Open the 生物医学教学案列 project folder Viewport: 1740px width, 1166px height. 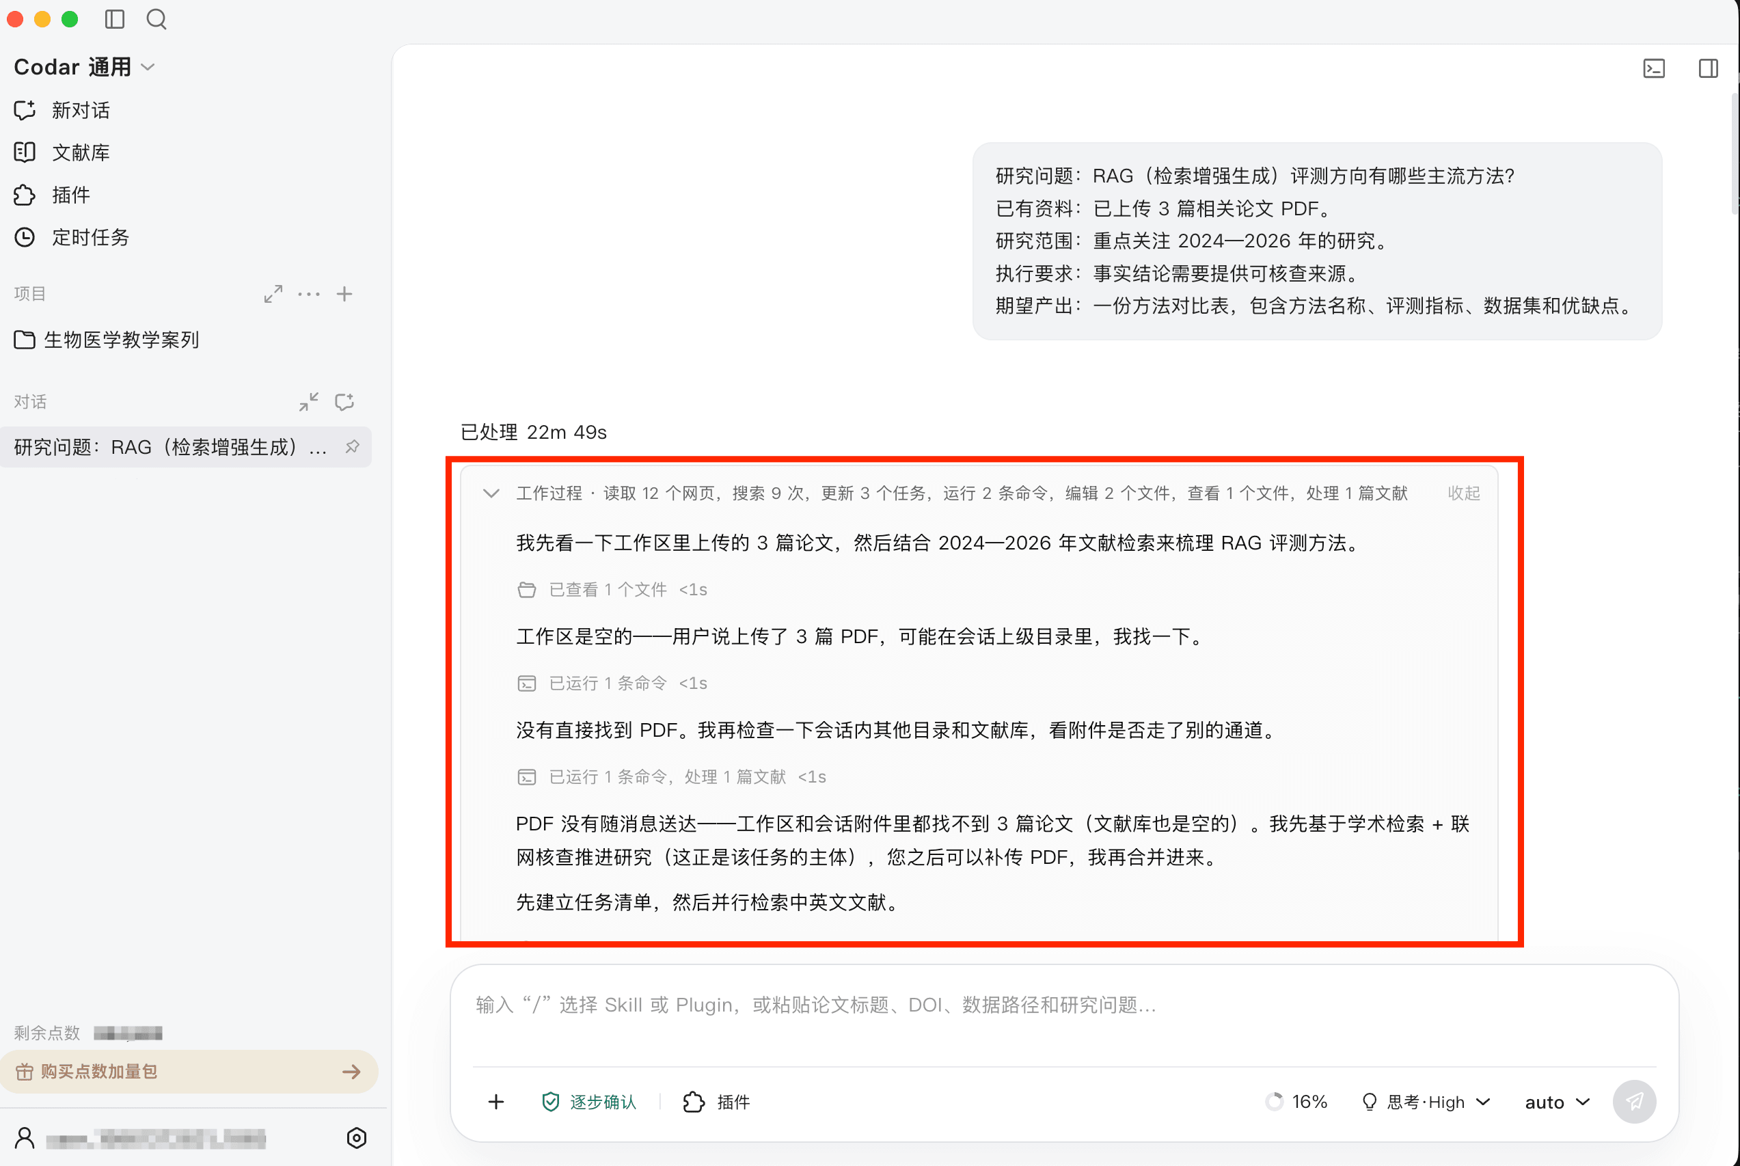(107, 340)
